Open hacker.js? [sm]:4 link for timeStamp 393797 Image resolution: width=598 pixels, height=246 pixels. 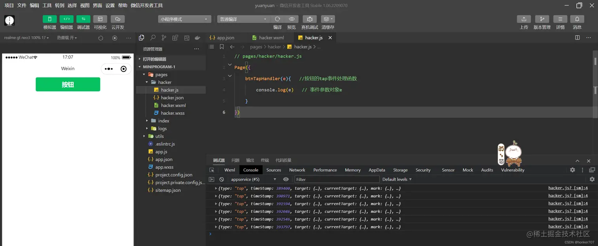pyautogui.click(x=568, y=227)
